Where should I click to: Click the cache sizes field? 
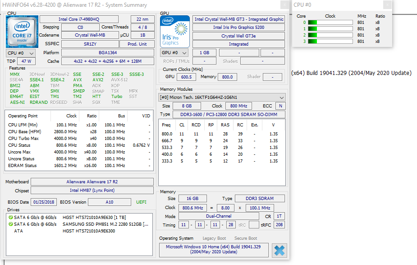(x=108, y=61)
